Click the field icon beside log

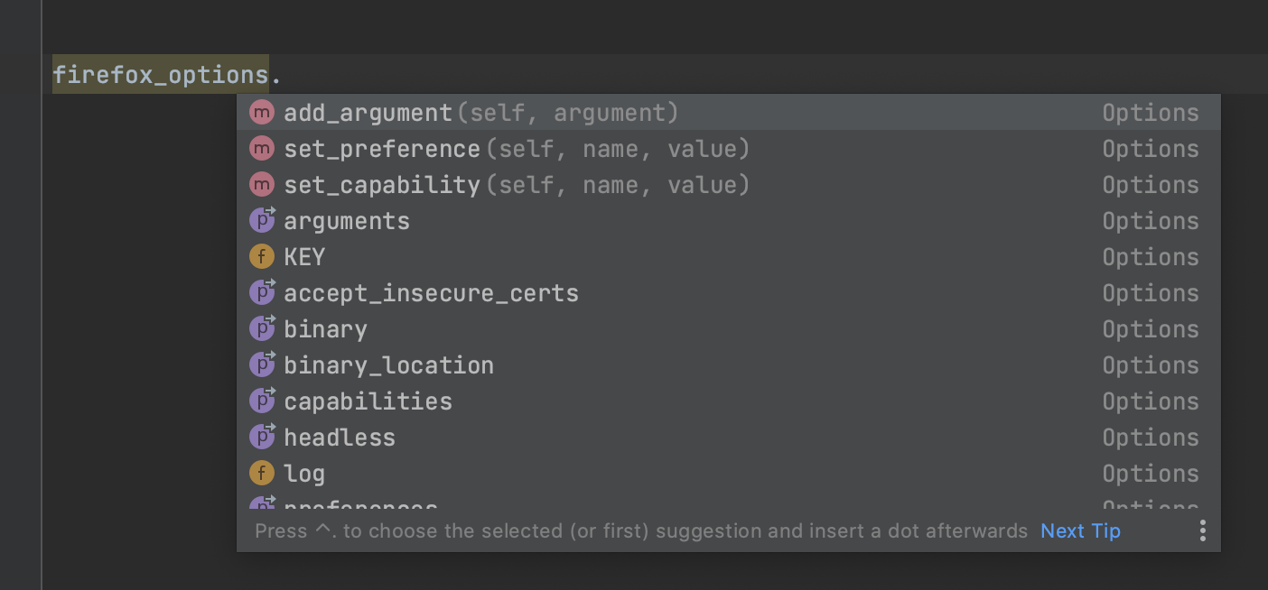coord(261,474)
